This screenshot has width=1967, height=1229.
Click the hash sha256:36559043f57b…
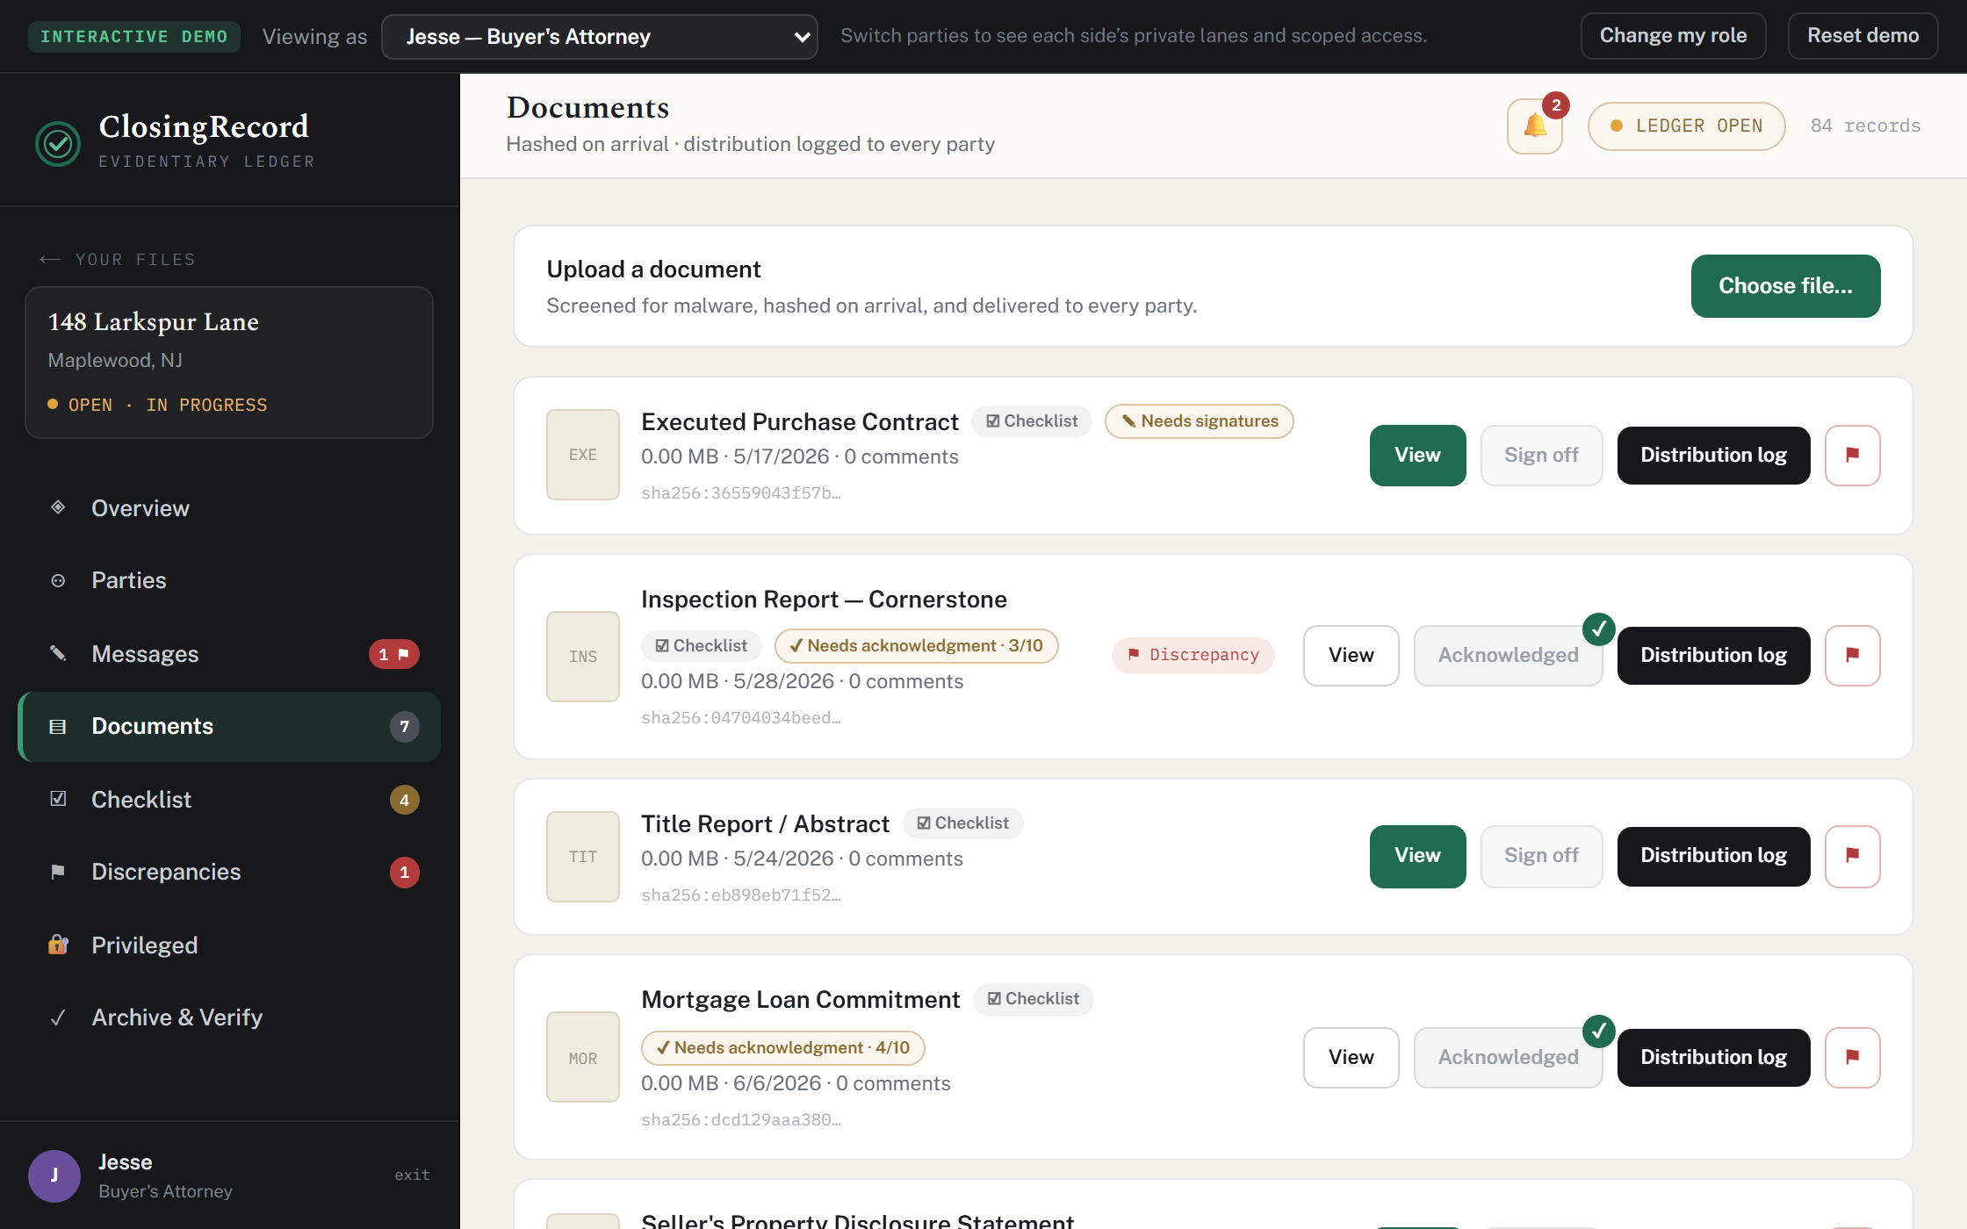[x=741, y=493]
